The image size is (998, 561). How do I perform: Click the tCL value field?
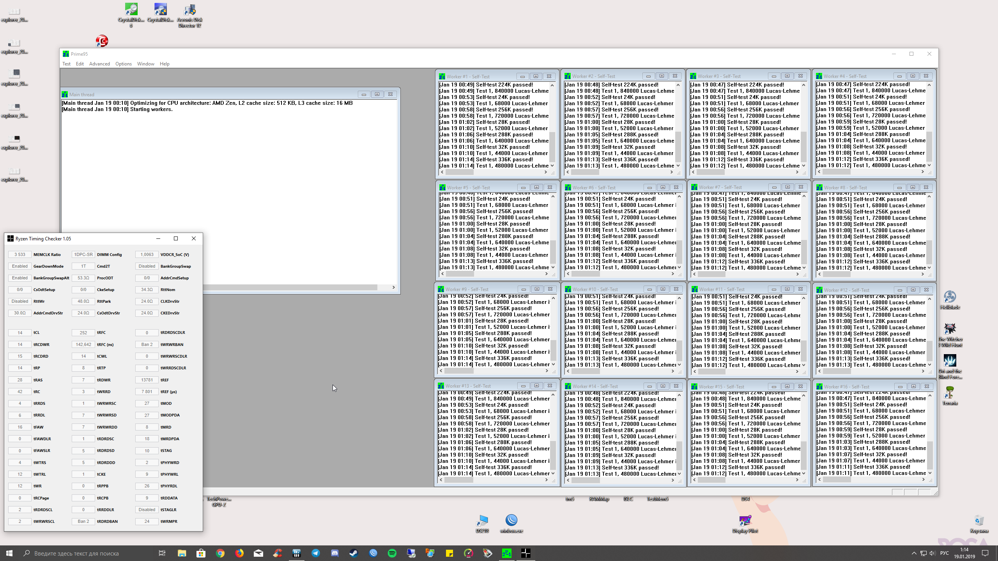(20, 333)
